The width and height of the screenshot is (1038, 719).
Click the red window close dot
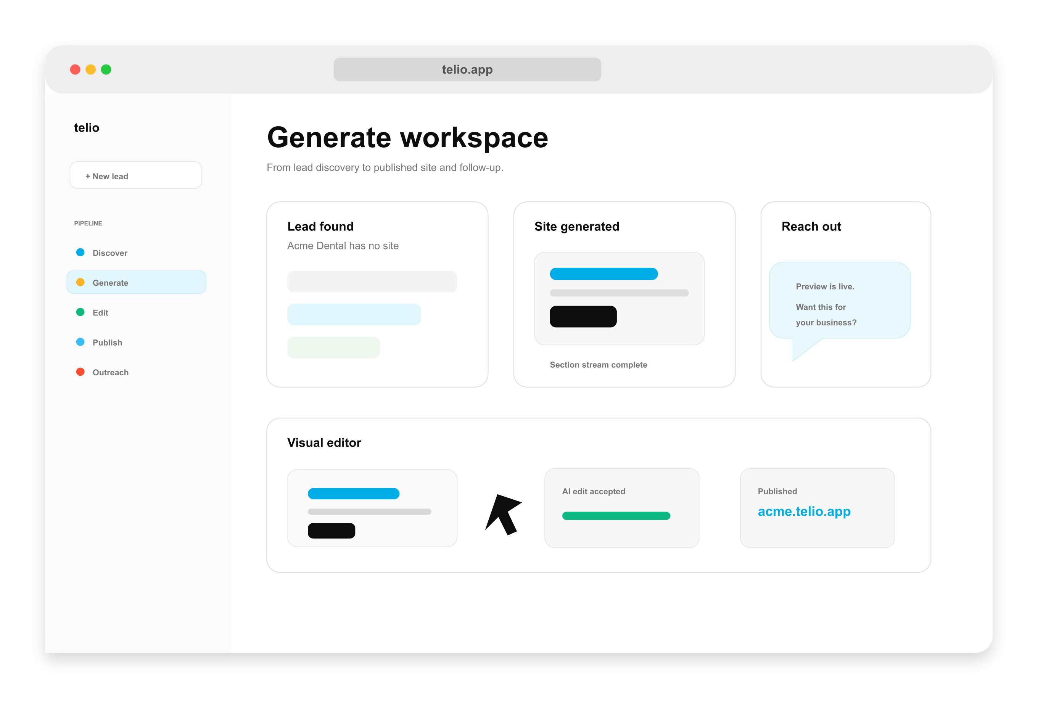[x=75, y=69]
